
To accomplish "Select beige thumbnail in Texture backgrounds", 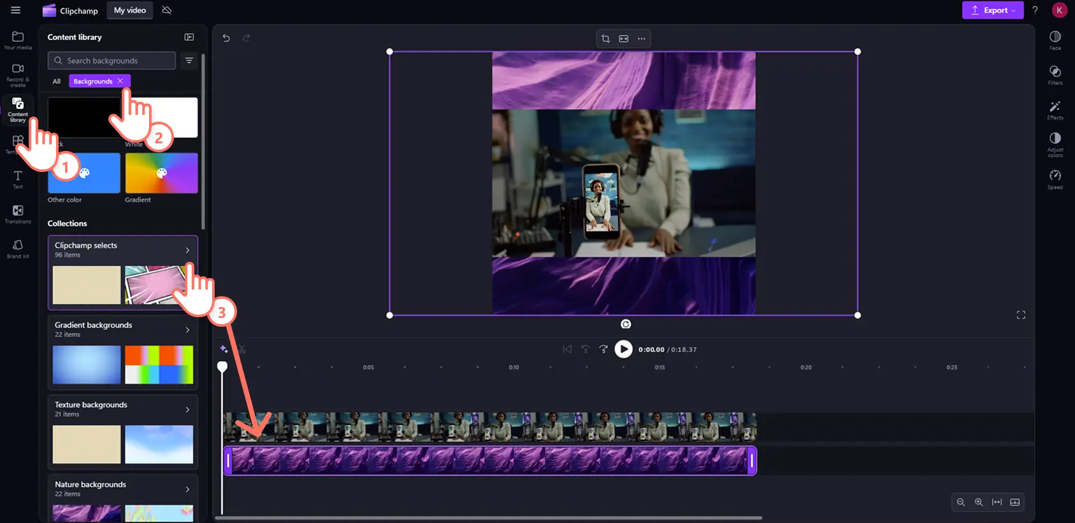I will [x=87, y=444].
